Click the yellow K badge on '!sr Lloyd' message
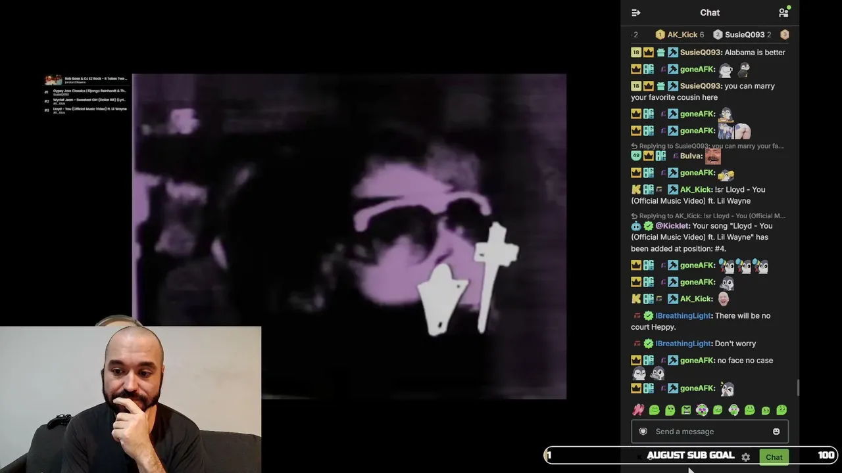Image resolution: width=842 pixels, height=473 pixels. tap(635, 190)
